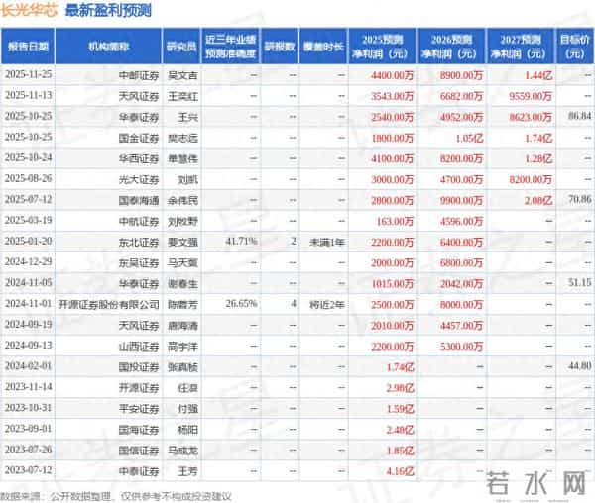Click the value 5300.00万

tap(461, 347)
